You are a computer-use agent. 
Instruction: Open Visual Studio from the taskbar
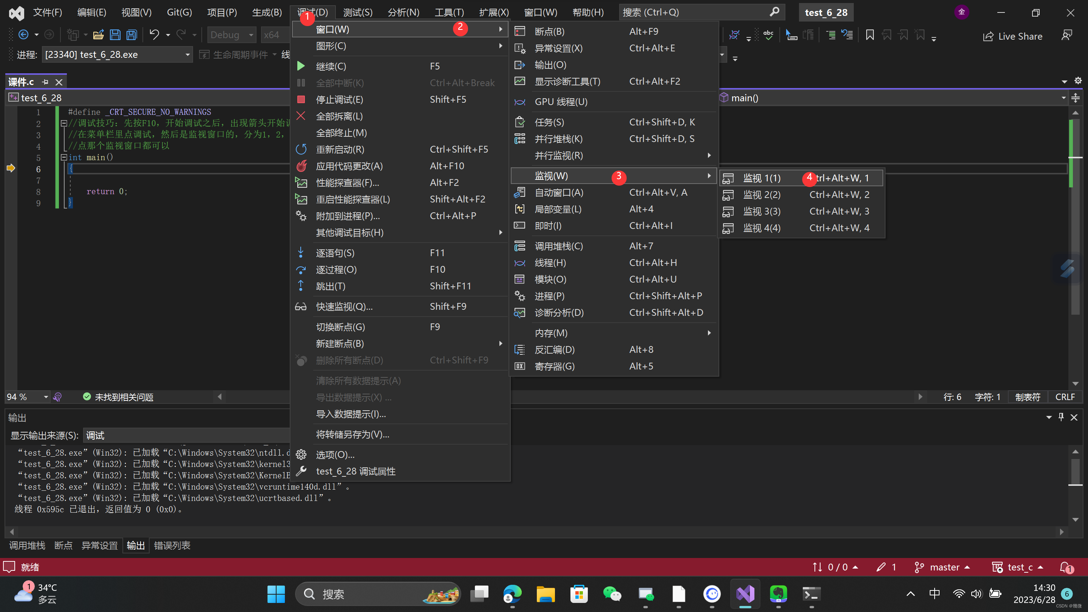click(745, 594)
